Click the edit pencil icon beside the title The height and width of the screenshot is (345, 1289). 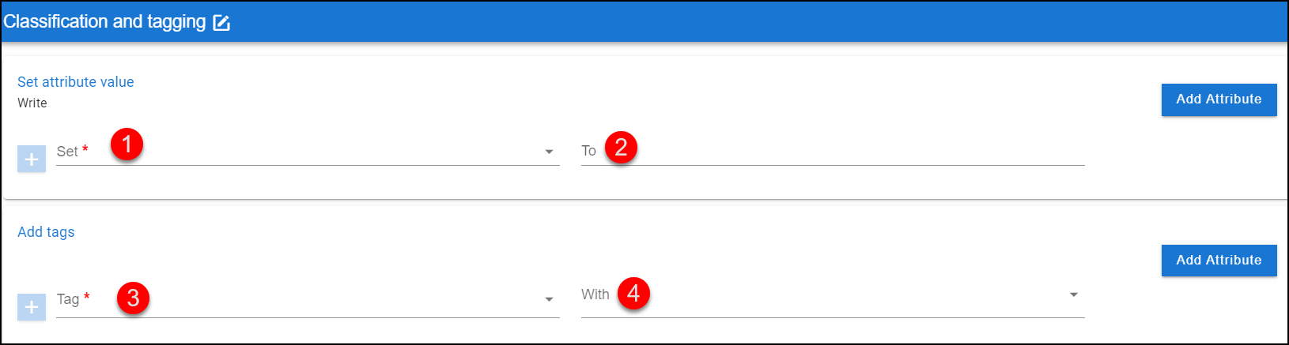(x=221, y=23)
